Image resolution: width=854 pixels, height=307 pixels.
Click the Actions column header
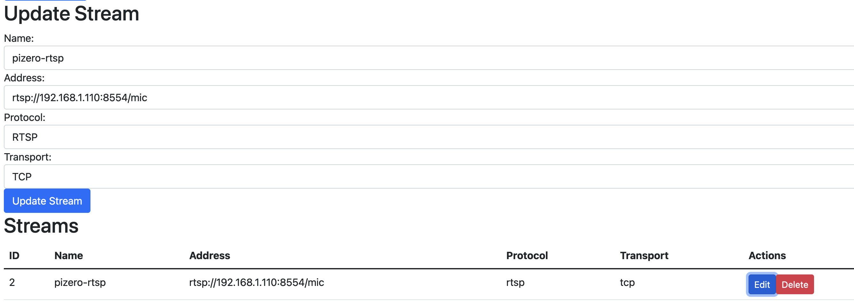[767, 256]
